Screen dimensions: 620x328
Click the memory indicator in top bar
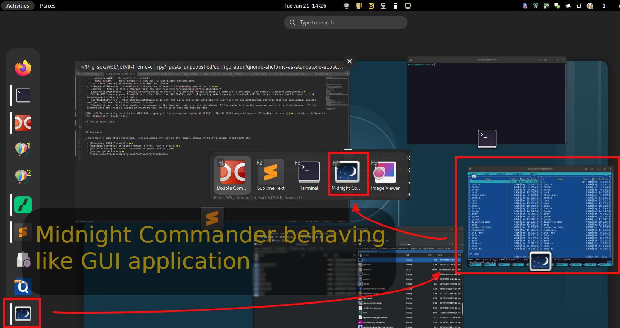[x=359, y=6]
